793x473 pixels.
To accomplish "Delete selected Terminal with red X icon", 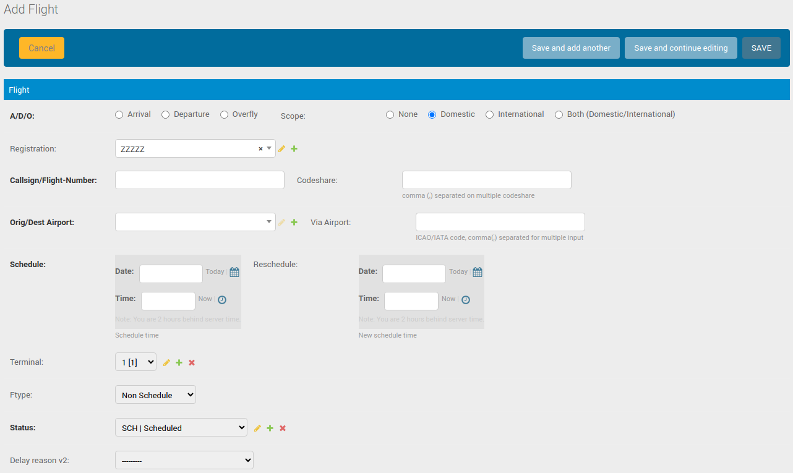I will tap(192, 363).
